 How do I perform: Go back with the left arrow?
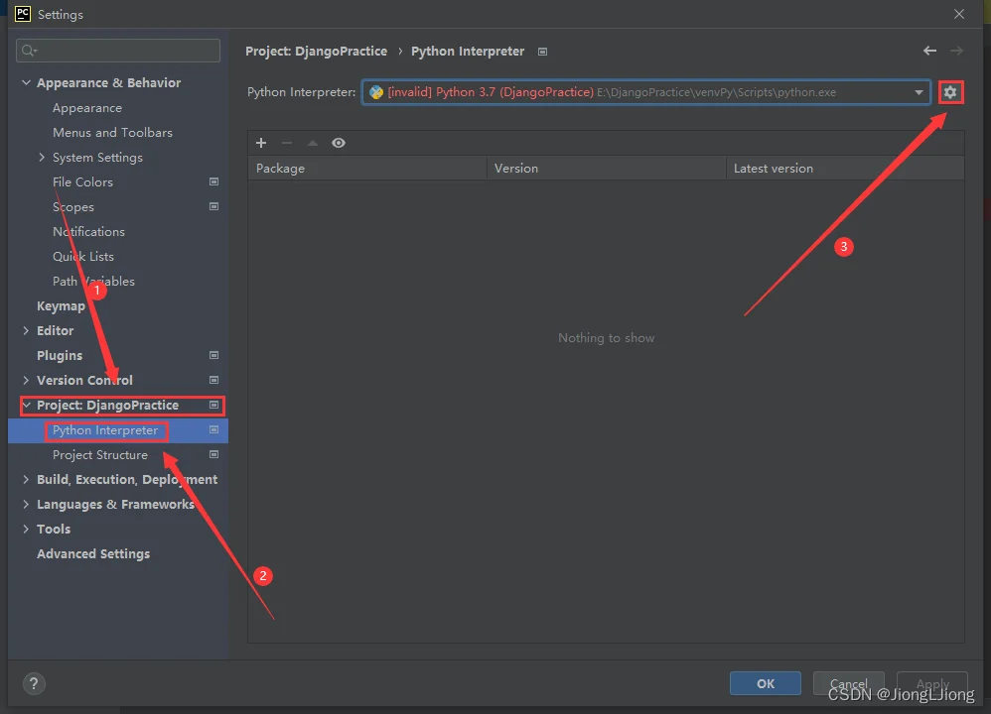coord(929,51)
